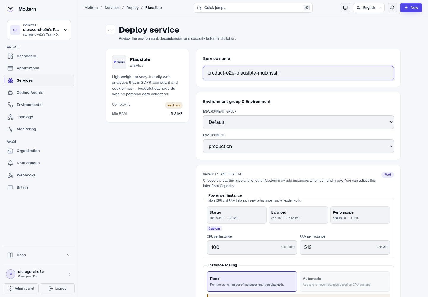The image size is (428, 297).
Task: Focus the Quick jump search box
Action: pyautogui.click(x=253, y=8)
